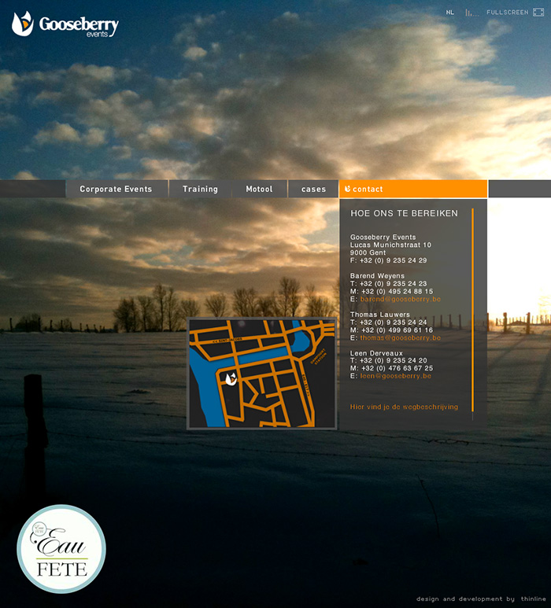Click the FULLSCREEN label

click(507, 13)
